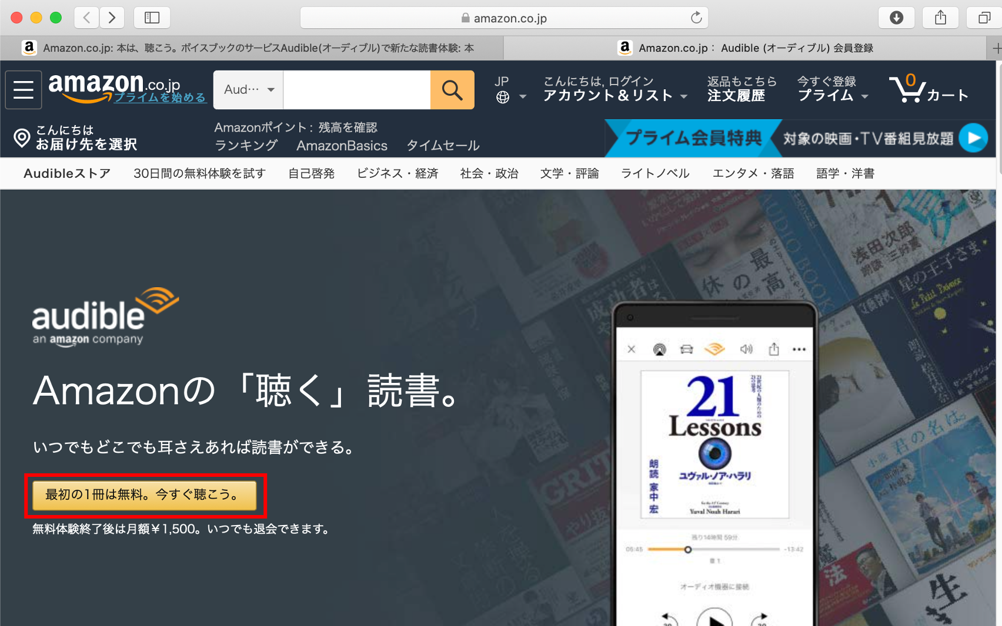Open 30日間の無料体験を試す menu item
Screen dimensions: 1002x626
[x=199, y=173]
